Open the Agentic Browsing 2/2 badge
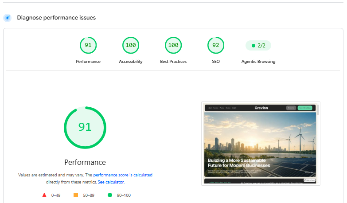 [x=258, y=45]
